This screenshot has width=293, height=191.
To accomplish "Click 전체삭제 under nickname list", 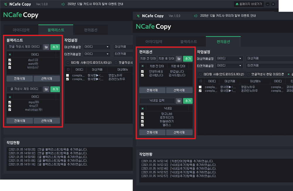I will (x=152, y=133).
